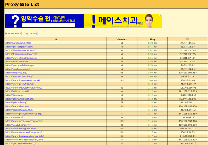Go to http://www.bestyoutubeproxy.info/
Viewport: 208px width, 145px height.
click(x=25, y=136)
